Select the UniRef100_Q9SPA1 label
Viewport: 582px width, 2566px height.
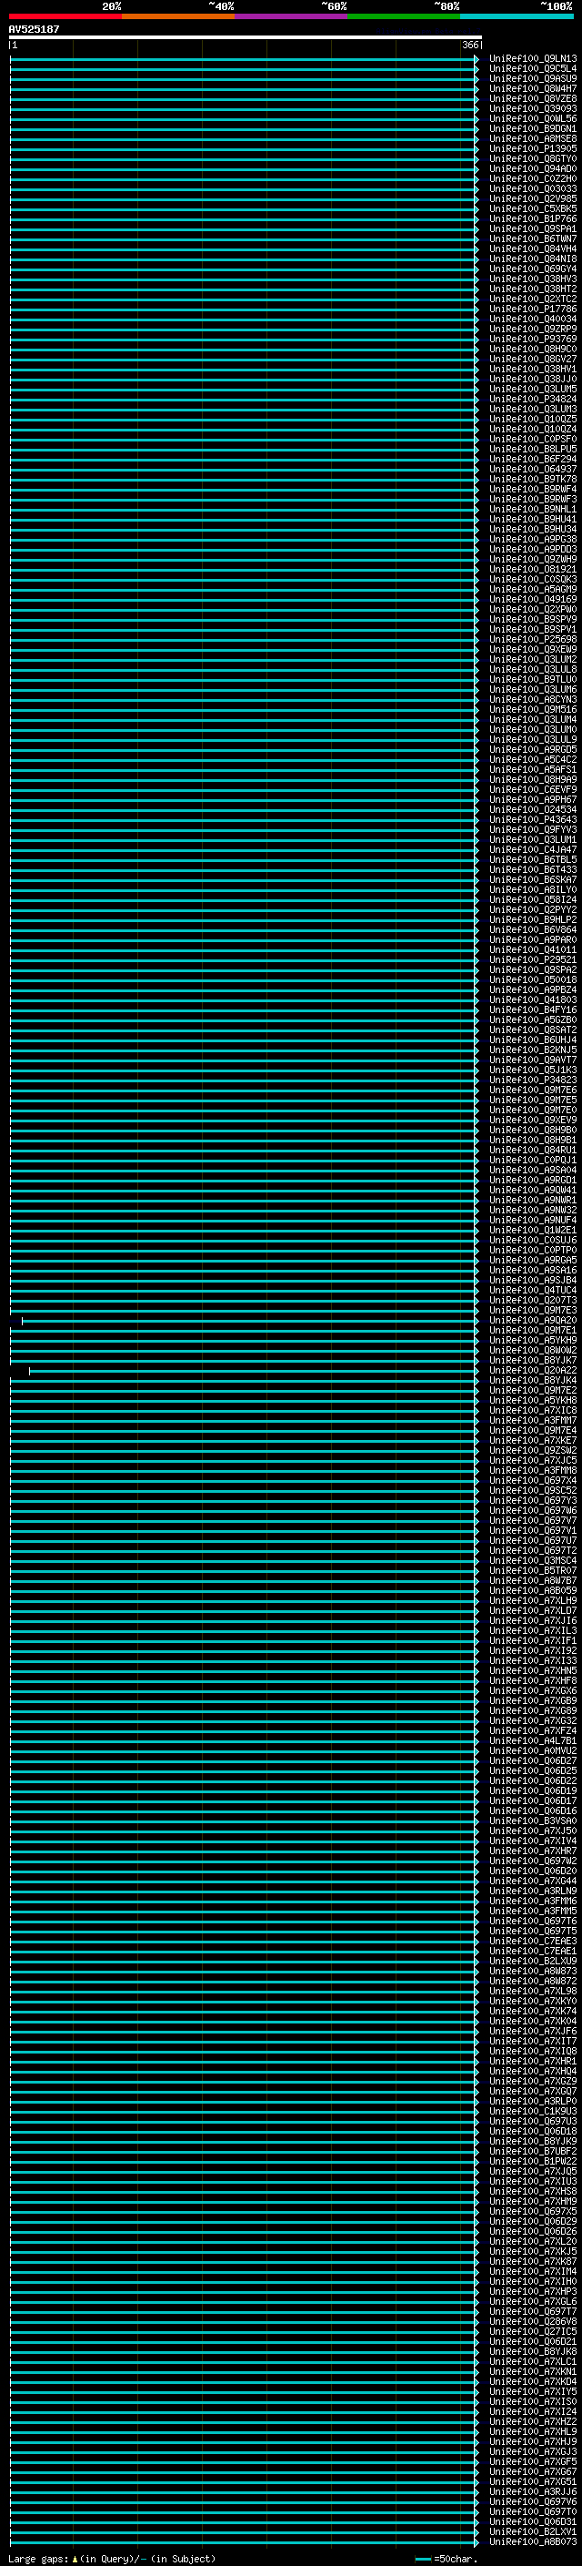tap(532, 229)
